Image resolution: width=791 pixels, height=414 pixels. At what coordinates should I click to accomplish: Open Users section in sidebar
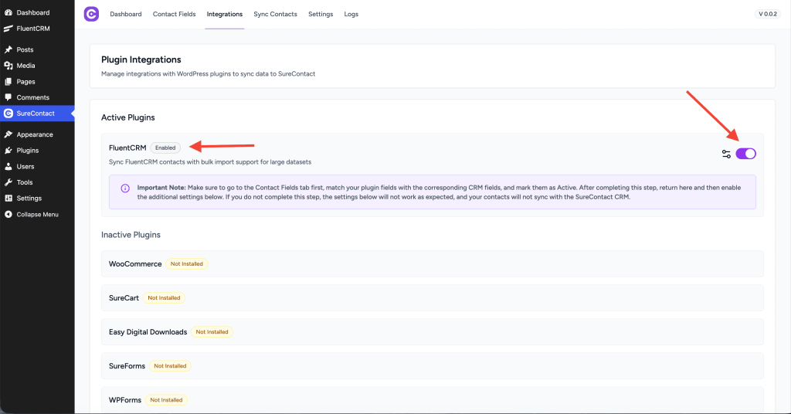pos(25,166)
